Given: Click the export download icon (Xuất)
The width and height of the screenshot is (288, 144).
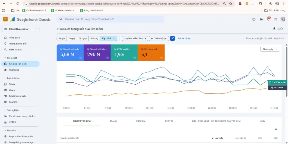Looking at the screenshot, I should 274,29.
